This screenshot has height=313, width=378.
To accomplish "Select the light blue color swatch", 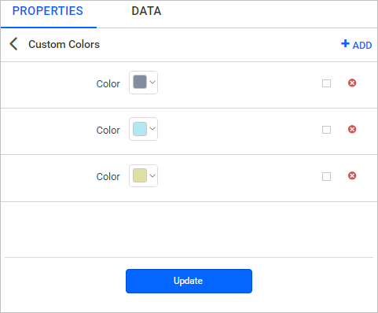I will click(x=140, y=129).
